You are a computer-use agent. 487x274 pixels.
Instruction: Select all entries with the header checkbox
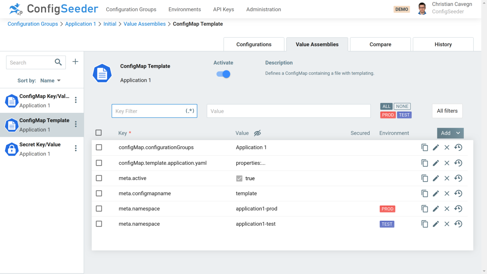pos(99,133)
